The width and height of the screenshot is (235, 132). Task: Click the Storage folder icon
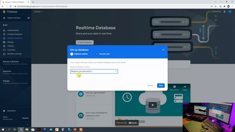point(4,42)
